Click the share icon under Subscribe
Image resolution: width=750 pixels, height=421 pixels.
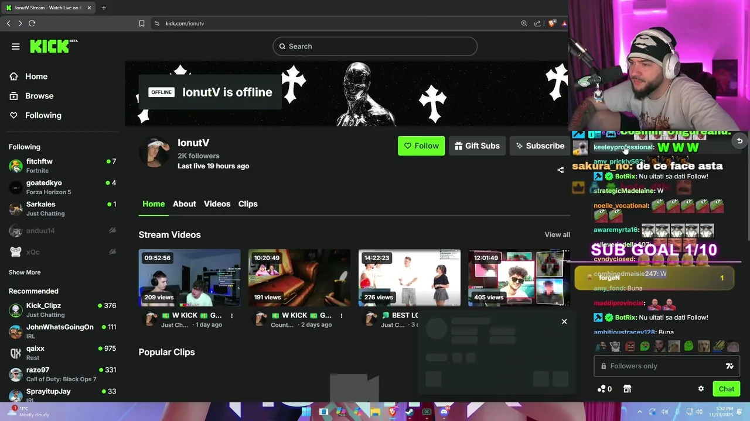tap(560, 170)
